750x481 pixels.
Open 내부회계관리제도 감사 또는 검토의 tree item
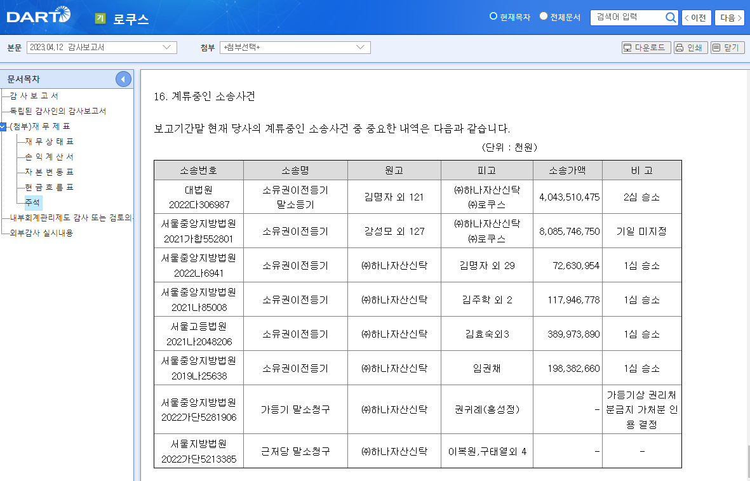pyautogui.click(x=70, y=218)
